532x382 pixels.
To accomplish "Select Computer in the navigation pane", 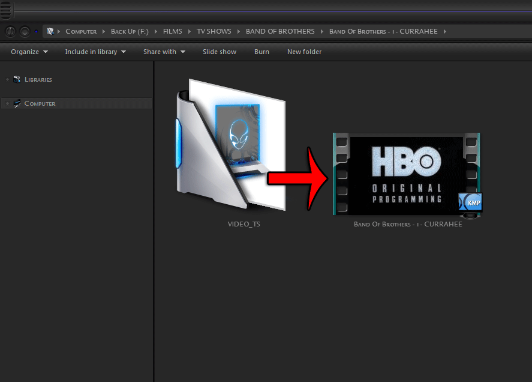I will 40,103.
